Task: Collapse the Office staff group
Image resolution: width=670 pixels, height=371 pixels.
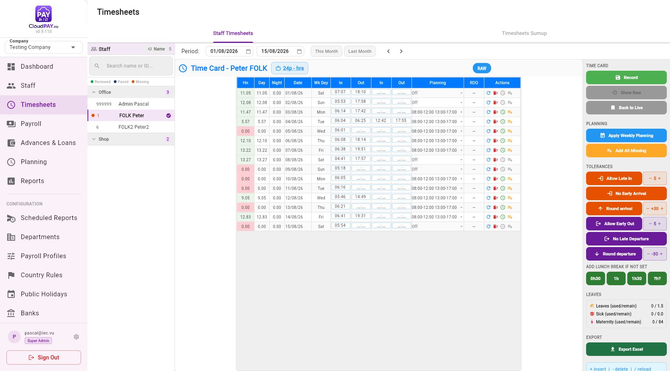Action: 131,92
